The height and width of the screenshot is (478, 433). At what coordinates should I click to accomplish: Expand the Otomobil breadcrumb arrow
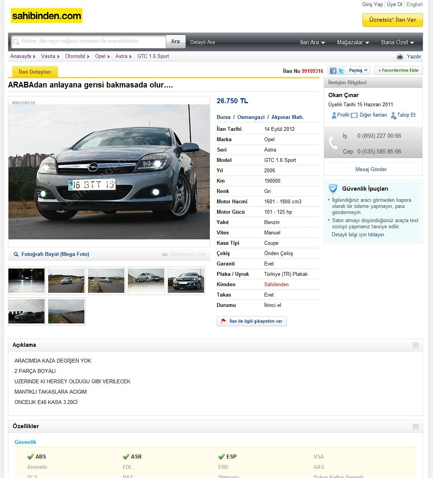[88, 56]
